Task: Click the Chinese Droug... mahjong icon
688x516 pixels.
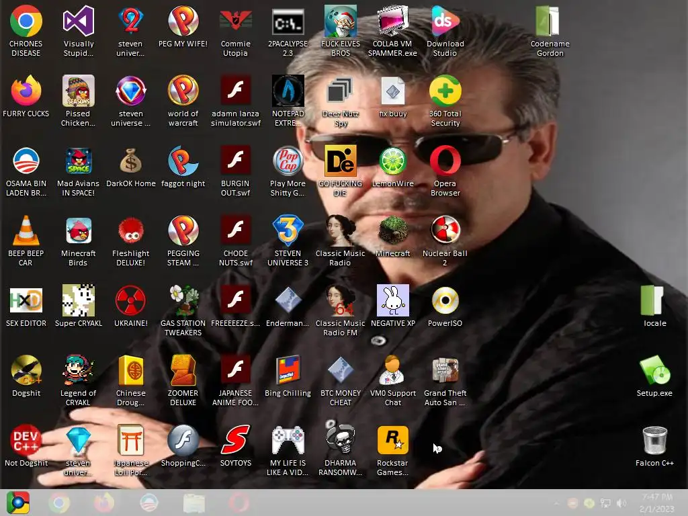Action: pyautogui.click(x=131, y=370)
